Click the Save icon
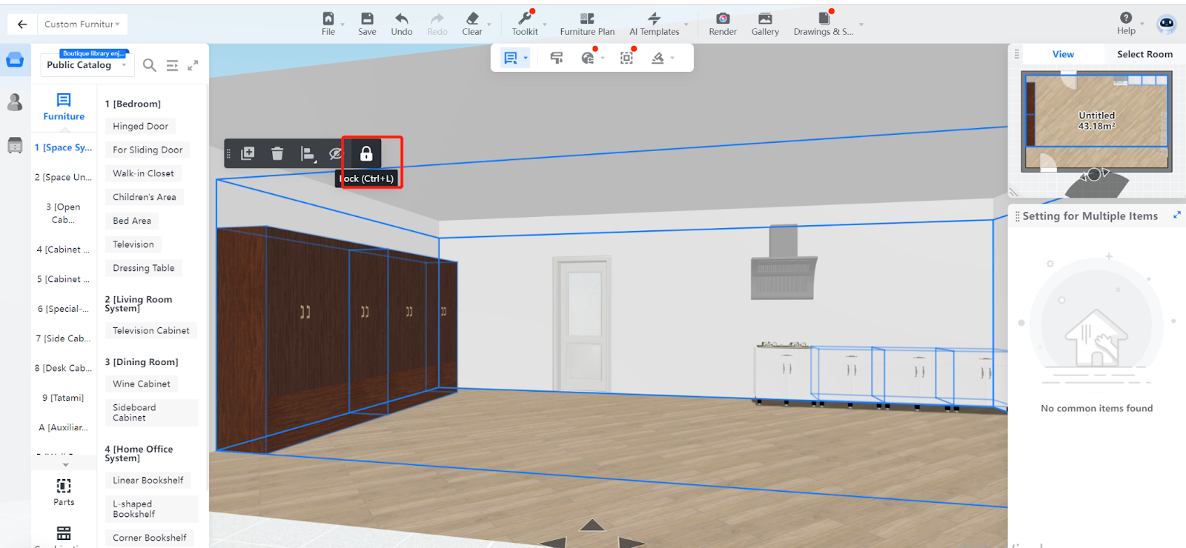1186x548 pixels. click(x=367, y=24)
